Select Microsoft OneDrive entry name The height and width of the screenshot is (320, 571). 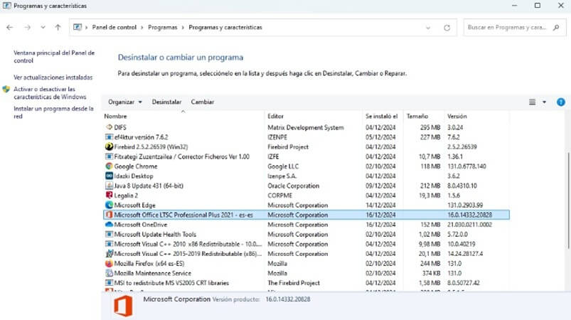(141, 225)
